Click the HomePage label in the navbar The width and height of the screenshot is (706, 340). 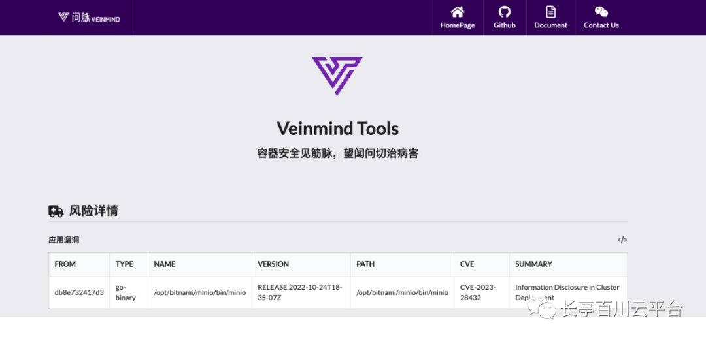click(458, 25)
